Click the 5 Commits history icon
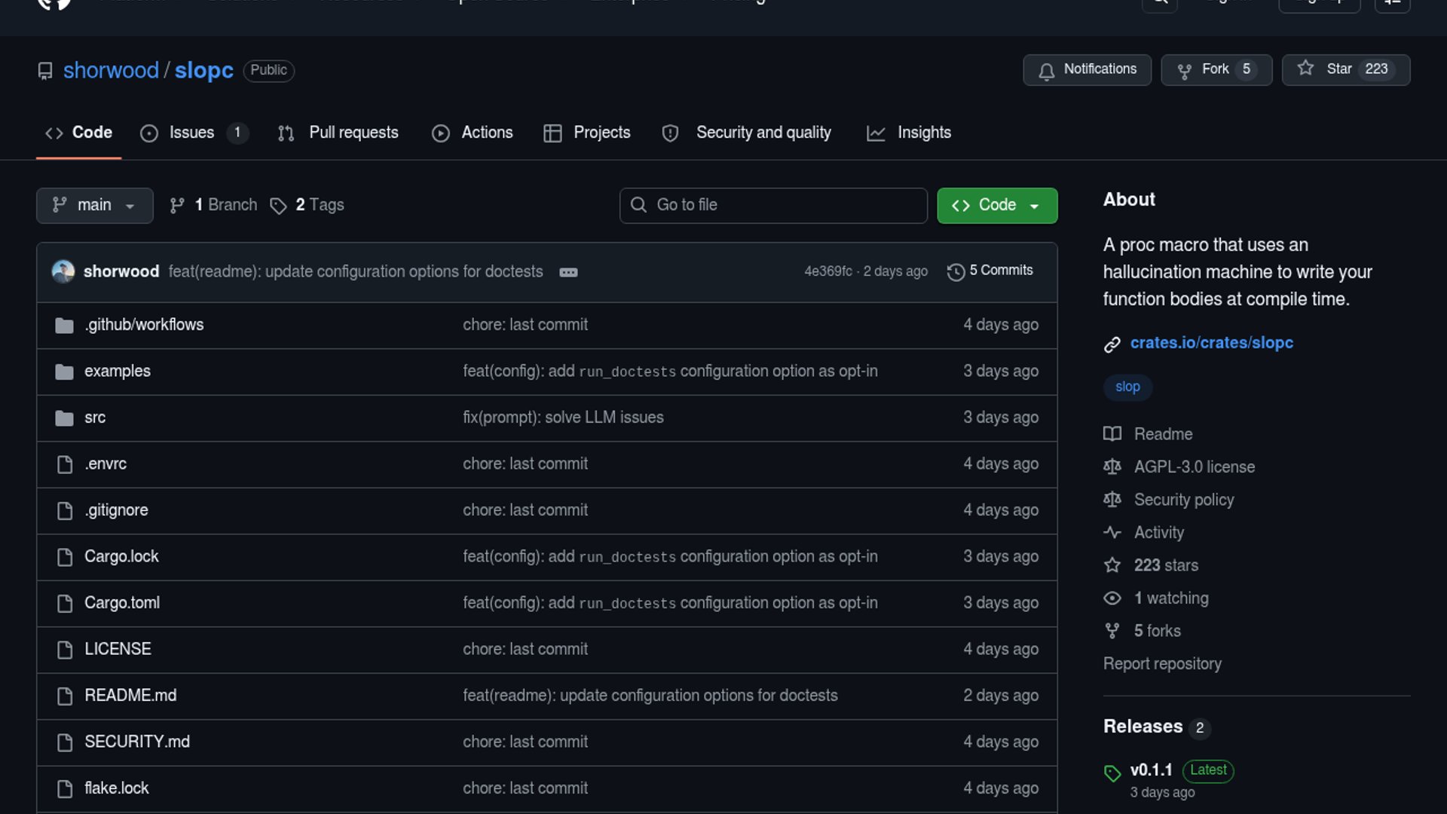Image resolution: width=1447 pixels, height=814 pixels. (956, 271)
